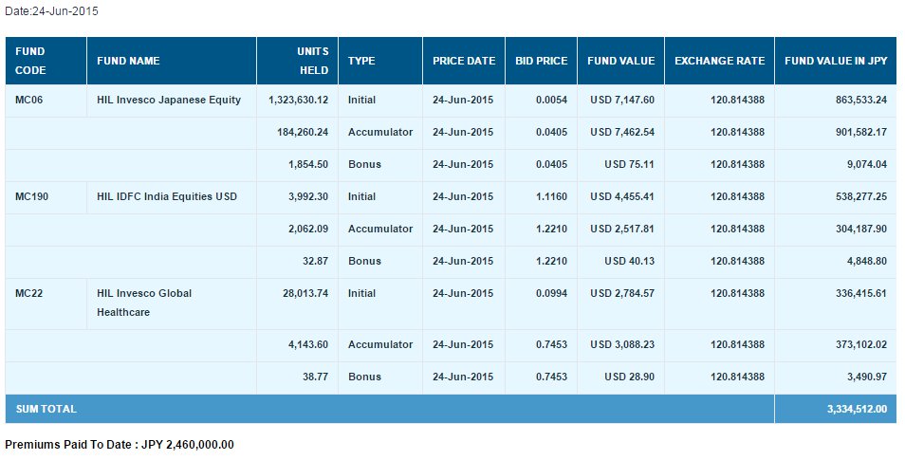Click the 1,323,630.12 units held value

(299, 100)
